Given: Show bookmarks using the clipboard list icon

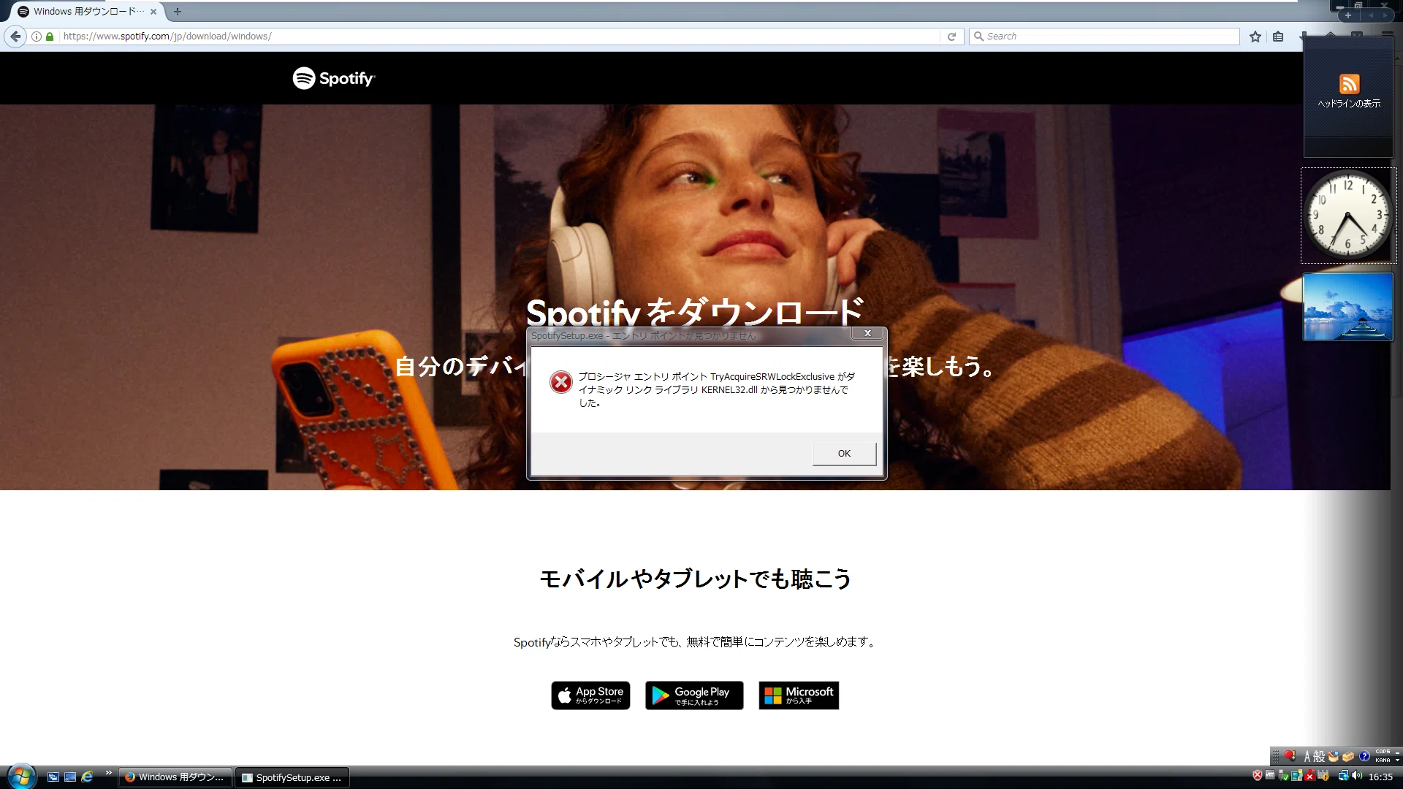Looking at the screenshot, I should 1278,36.
